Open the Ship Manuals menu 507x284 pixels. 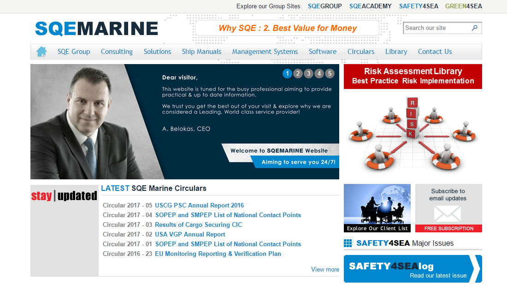[x=201, y=52]
